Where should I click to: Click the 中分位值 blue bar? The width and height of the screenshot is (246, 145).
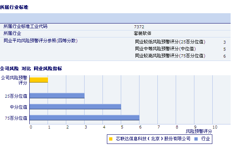coord(75,106)
